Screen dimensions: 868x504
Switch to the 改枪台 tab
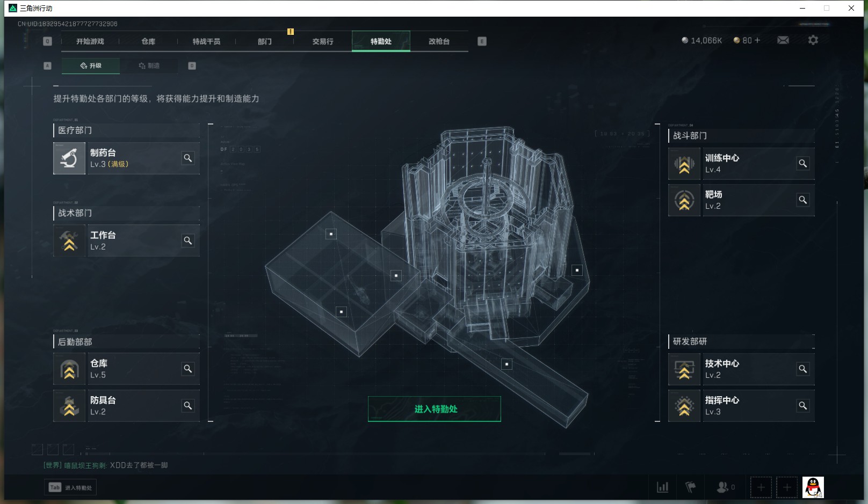click(439, 41)
